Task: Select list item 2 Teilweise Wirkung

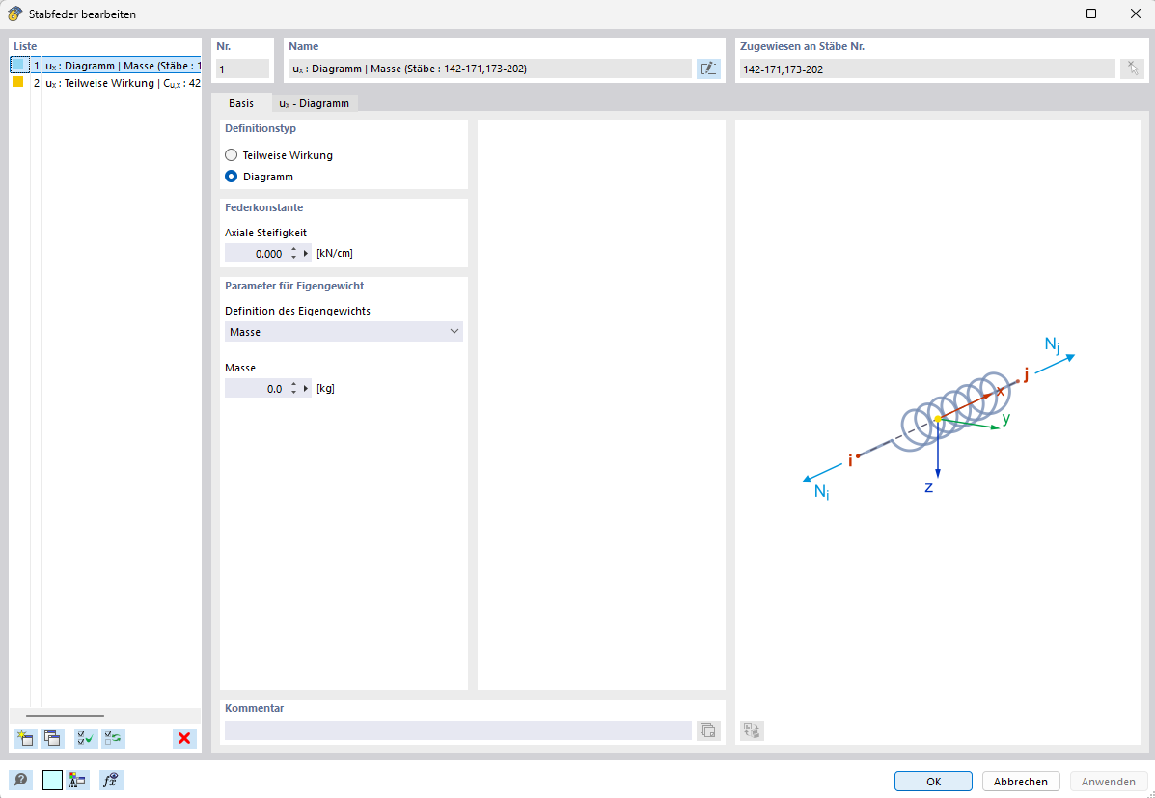Action: tap(116, 83)
